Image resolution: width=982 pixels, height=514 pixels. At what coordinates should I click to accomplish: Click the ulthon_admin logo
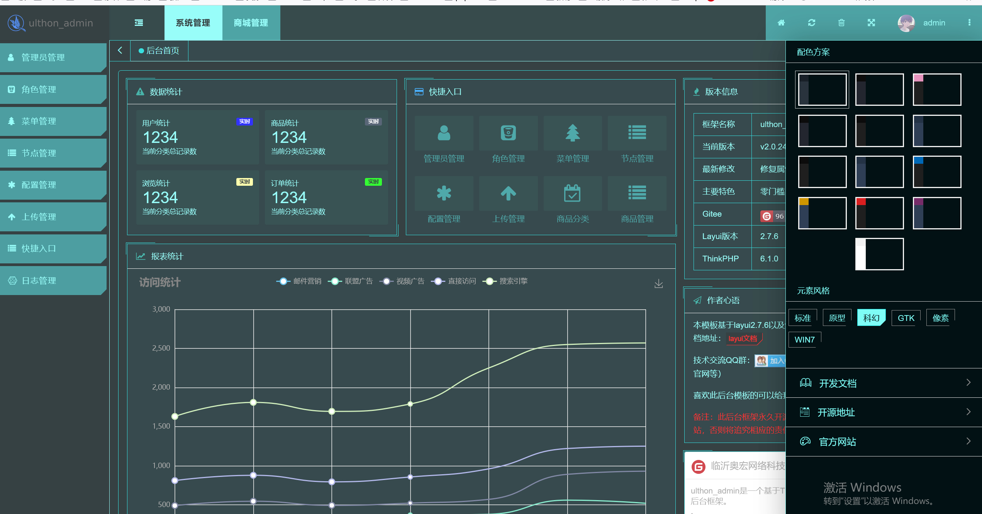[50, 23]
